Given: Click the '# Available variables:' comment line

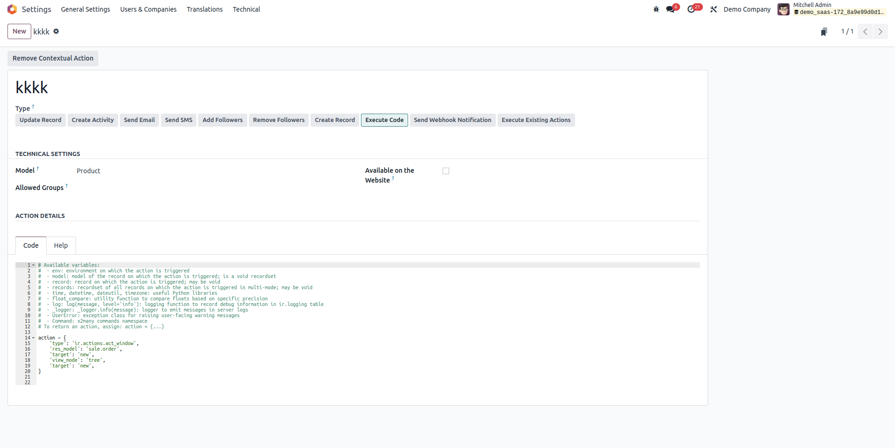Looking at the screenshot, I should coord(69,265).
